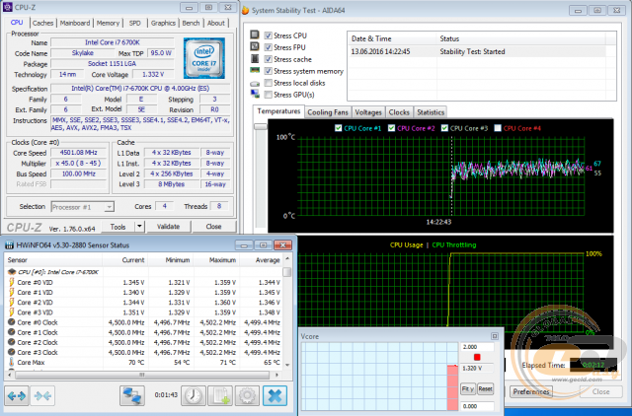The width and height of the screenshot is (632, 416).
Task: Open the Mainboard tab
Action: click(x=75, y=23)
